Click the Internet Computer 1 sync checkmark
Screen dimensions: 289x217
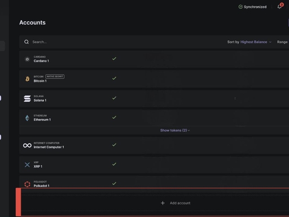114,145
